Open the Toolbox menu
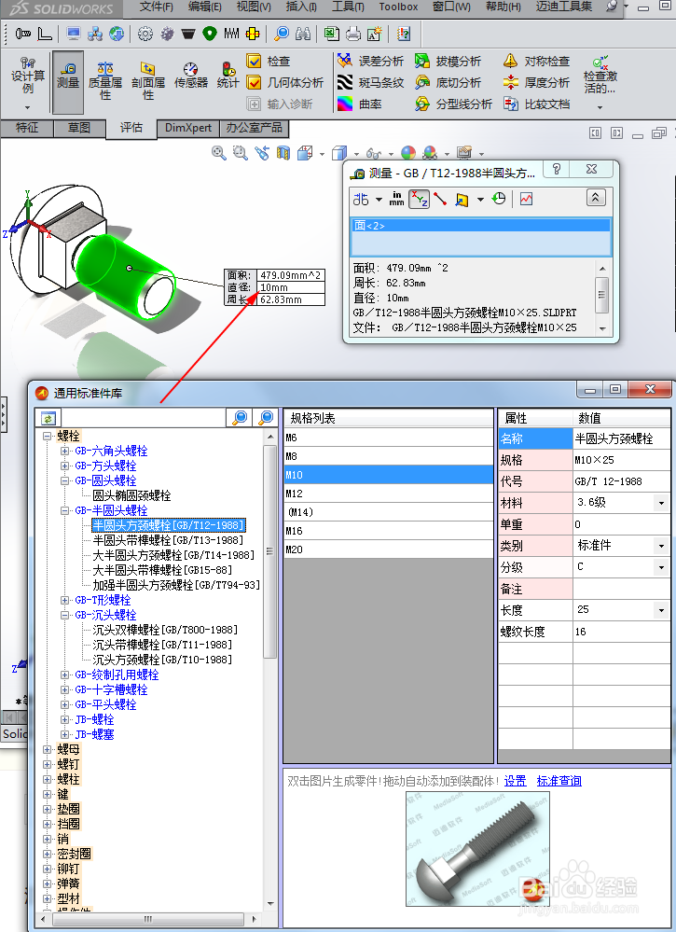 [398, 7]
